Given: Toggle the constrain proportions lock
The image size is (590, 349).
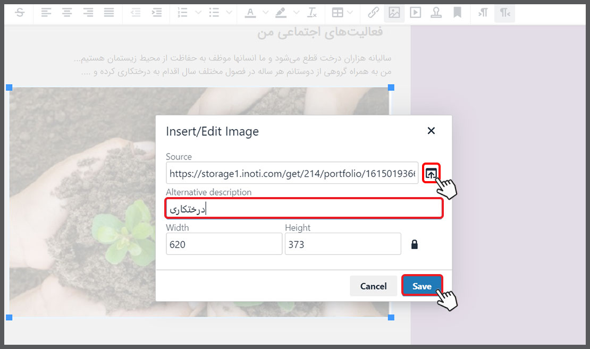Looking at the screenshot, I should 414,244.
